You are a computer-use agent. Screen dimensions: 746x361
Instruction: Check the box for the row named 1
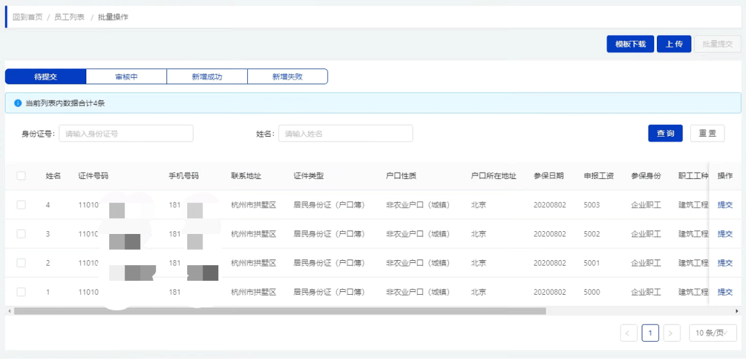21,292
